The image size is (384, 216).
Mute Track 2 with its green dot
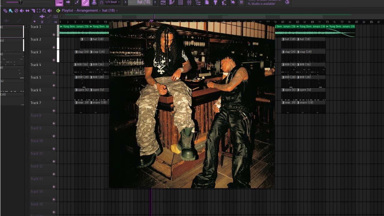tap(54, 47)
